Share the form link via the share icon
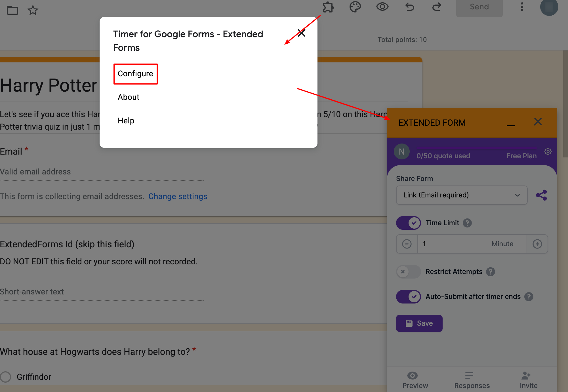This screenshot has height=392, width=568. [541, 195]
